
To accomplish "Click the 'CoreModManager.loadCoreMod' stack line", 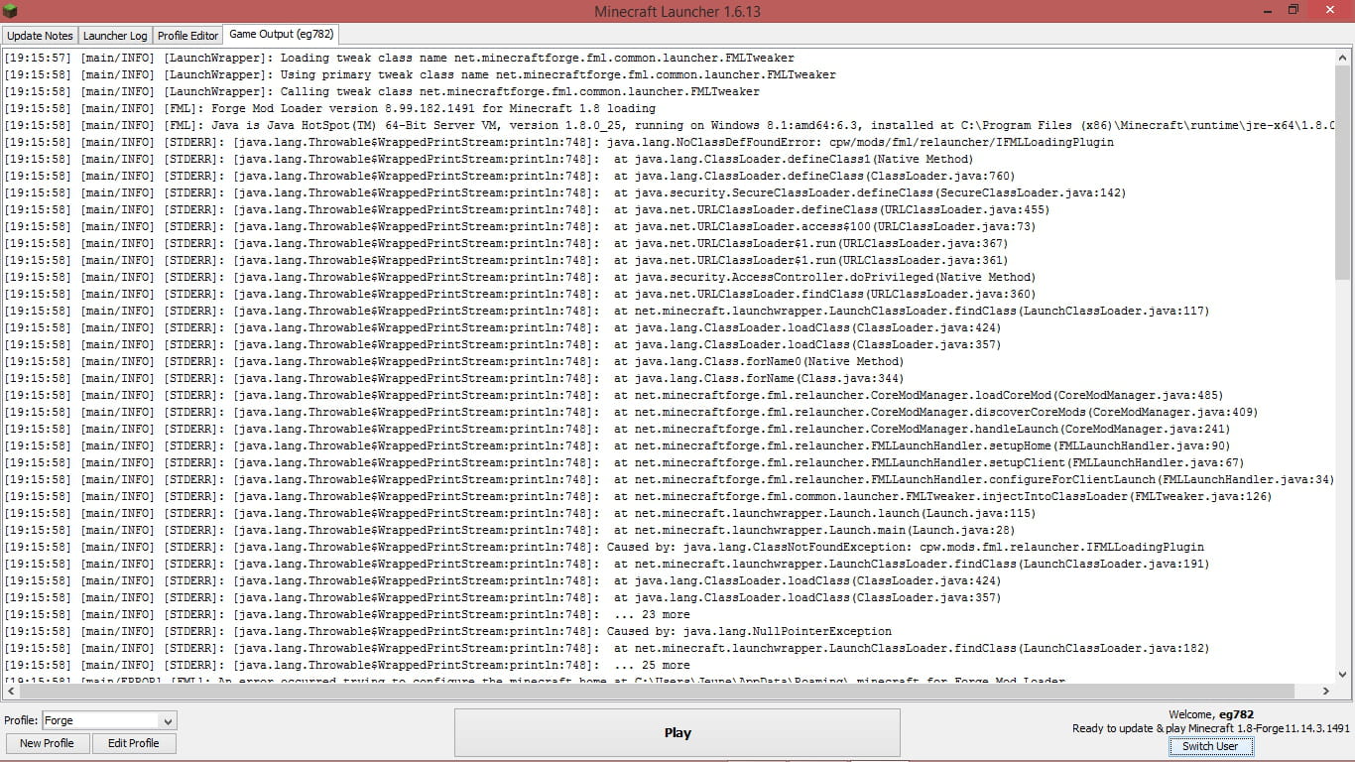I will pos(614,395).
